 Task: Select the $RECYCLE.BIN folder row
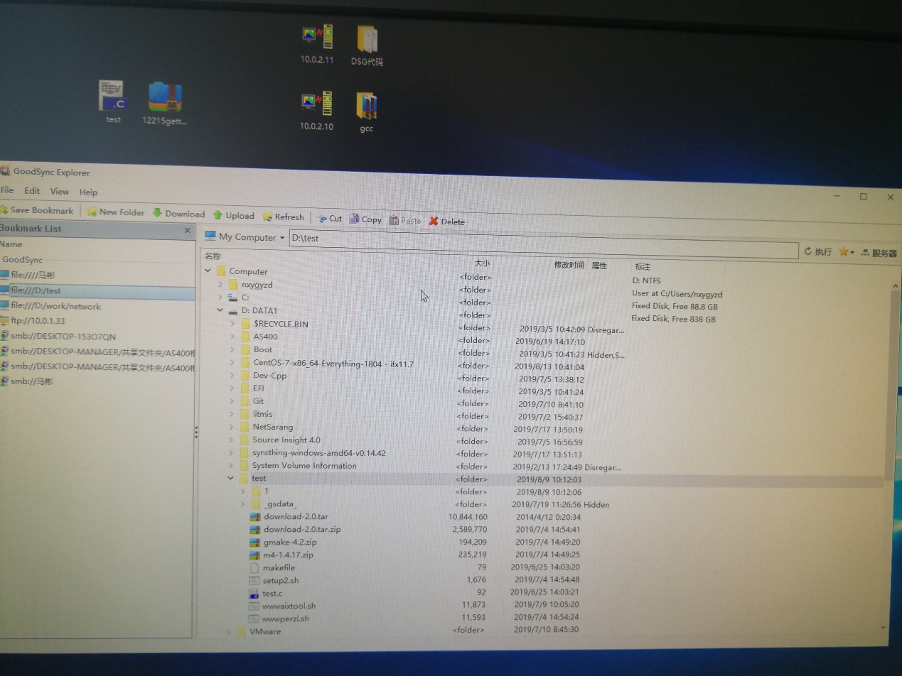tap(281, 323)
